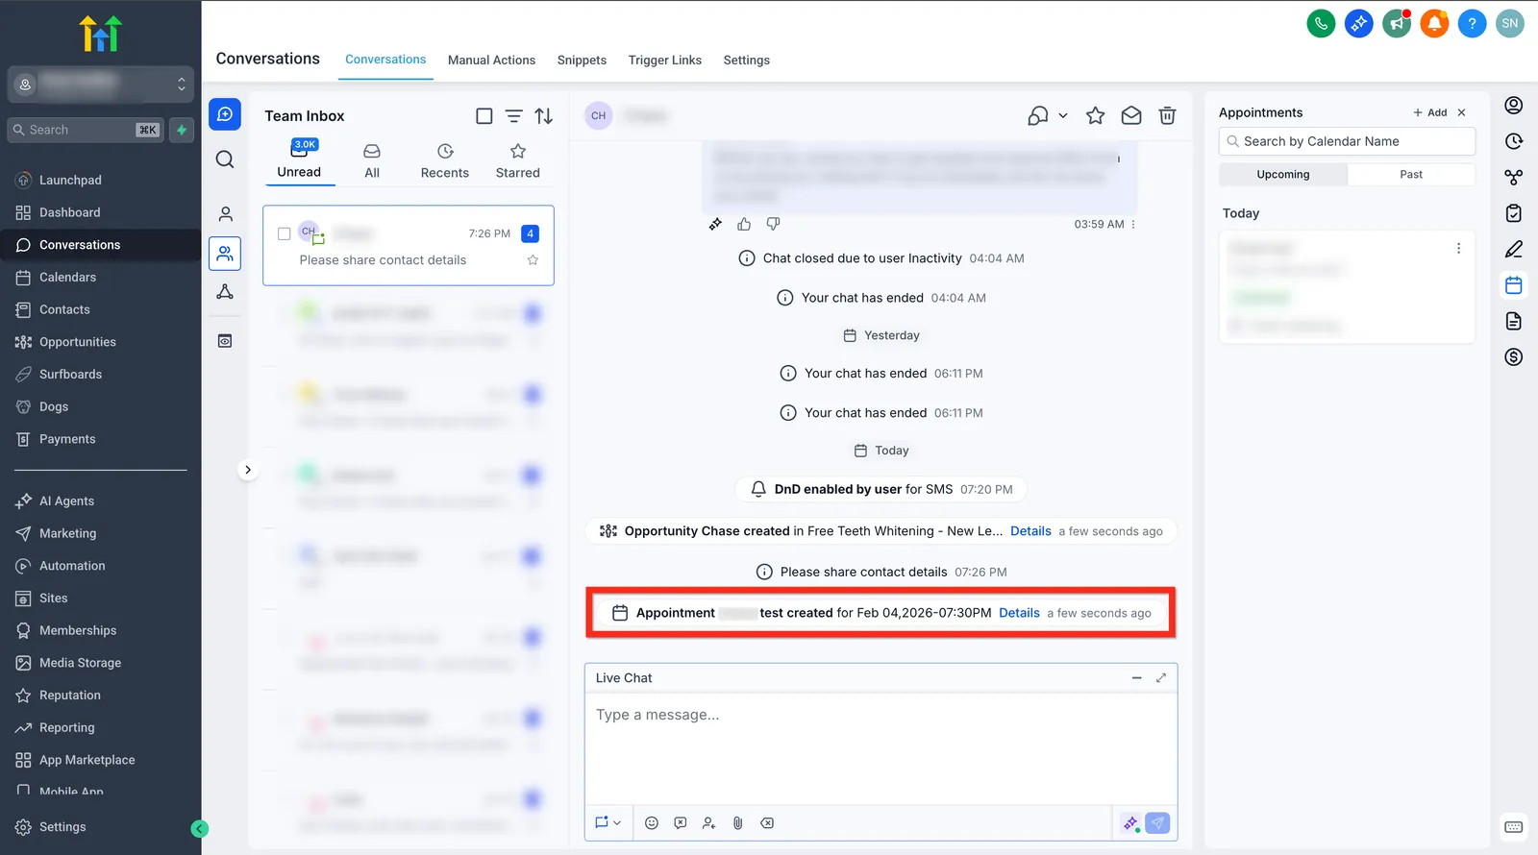Image resolution: width=1538 pixels, height=855 pixels.
Task: Click the thumbs up icon on the message
Action: 744,224
